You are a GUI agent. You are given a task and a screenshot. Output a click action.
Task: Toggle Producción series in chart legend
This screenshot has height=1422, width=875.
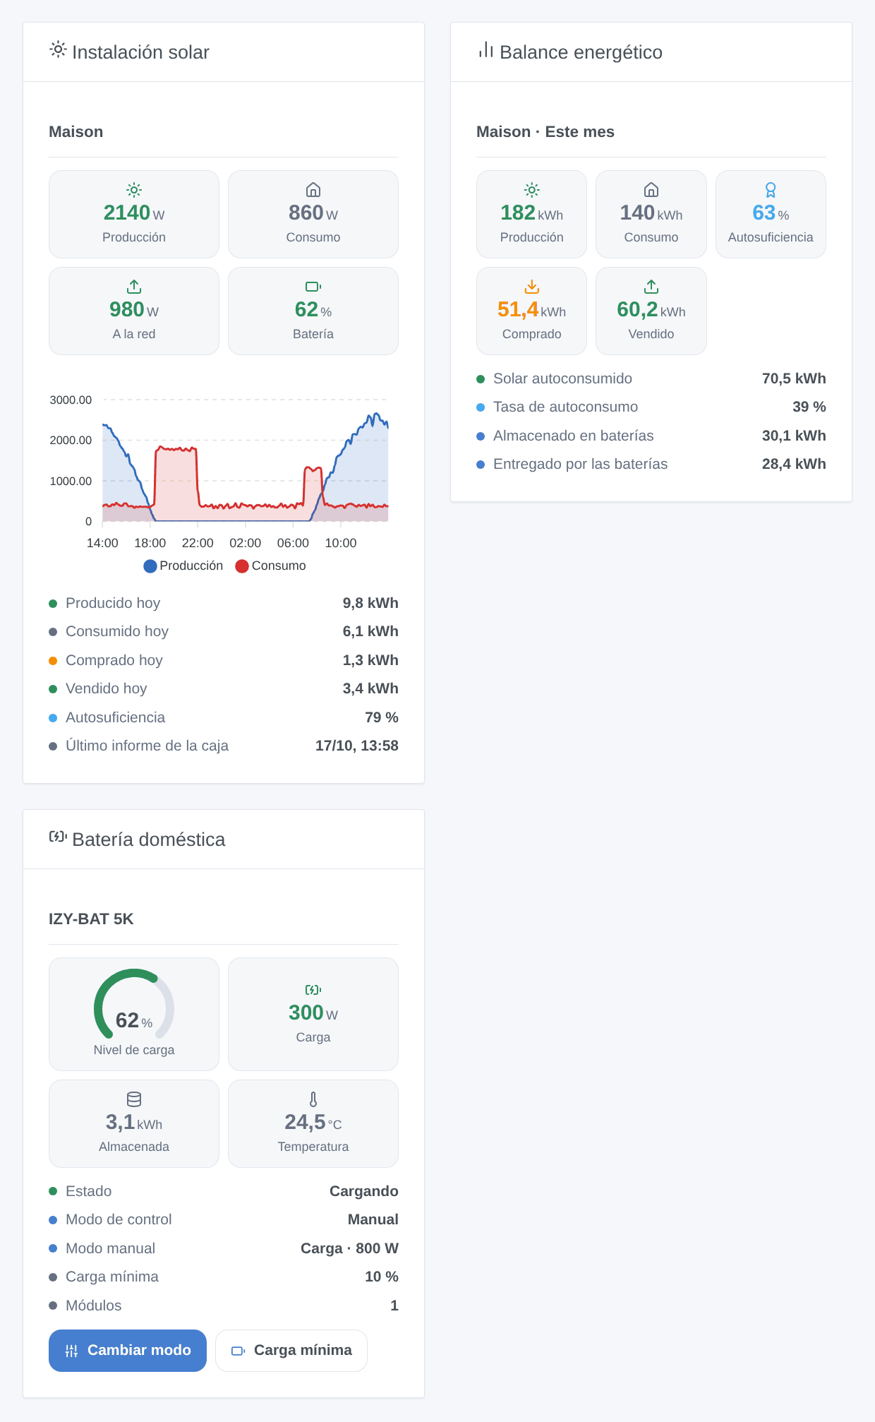click(183, 566)
